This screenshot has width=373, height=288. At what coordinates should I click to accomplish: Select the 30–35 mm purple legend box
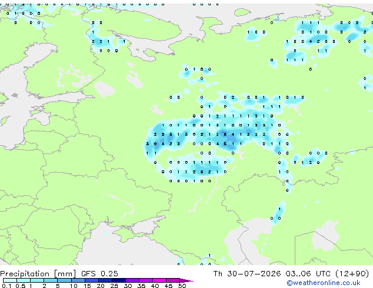pos(132,280)
